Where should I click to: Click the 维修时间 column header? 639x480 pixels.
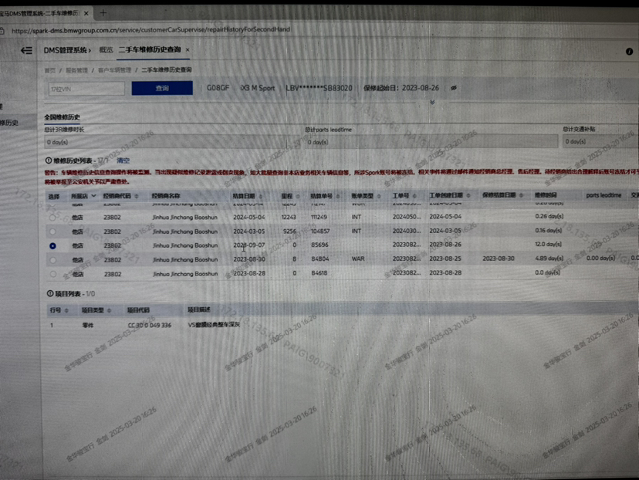click(546, 195)
